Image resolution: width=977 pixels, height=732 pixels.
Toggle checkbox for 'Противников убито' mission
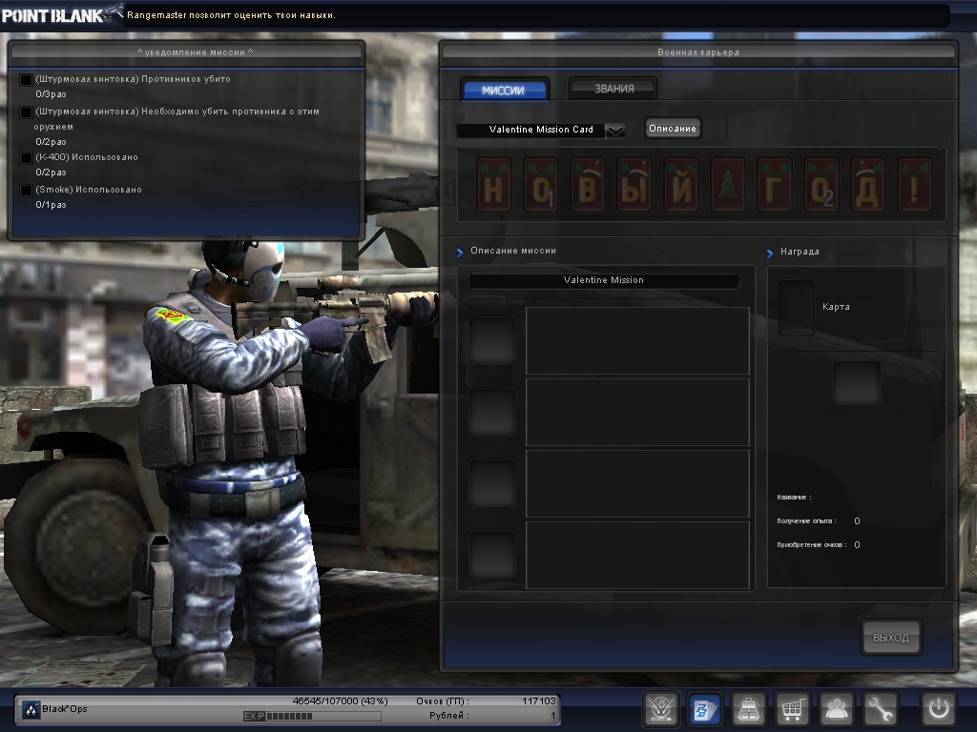tap(26, 80)
